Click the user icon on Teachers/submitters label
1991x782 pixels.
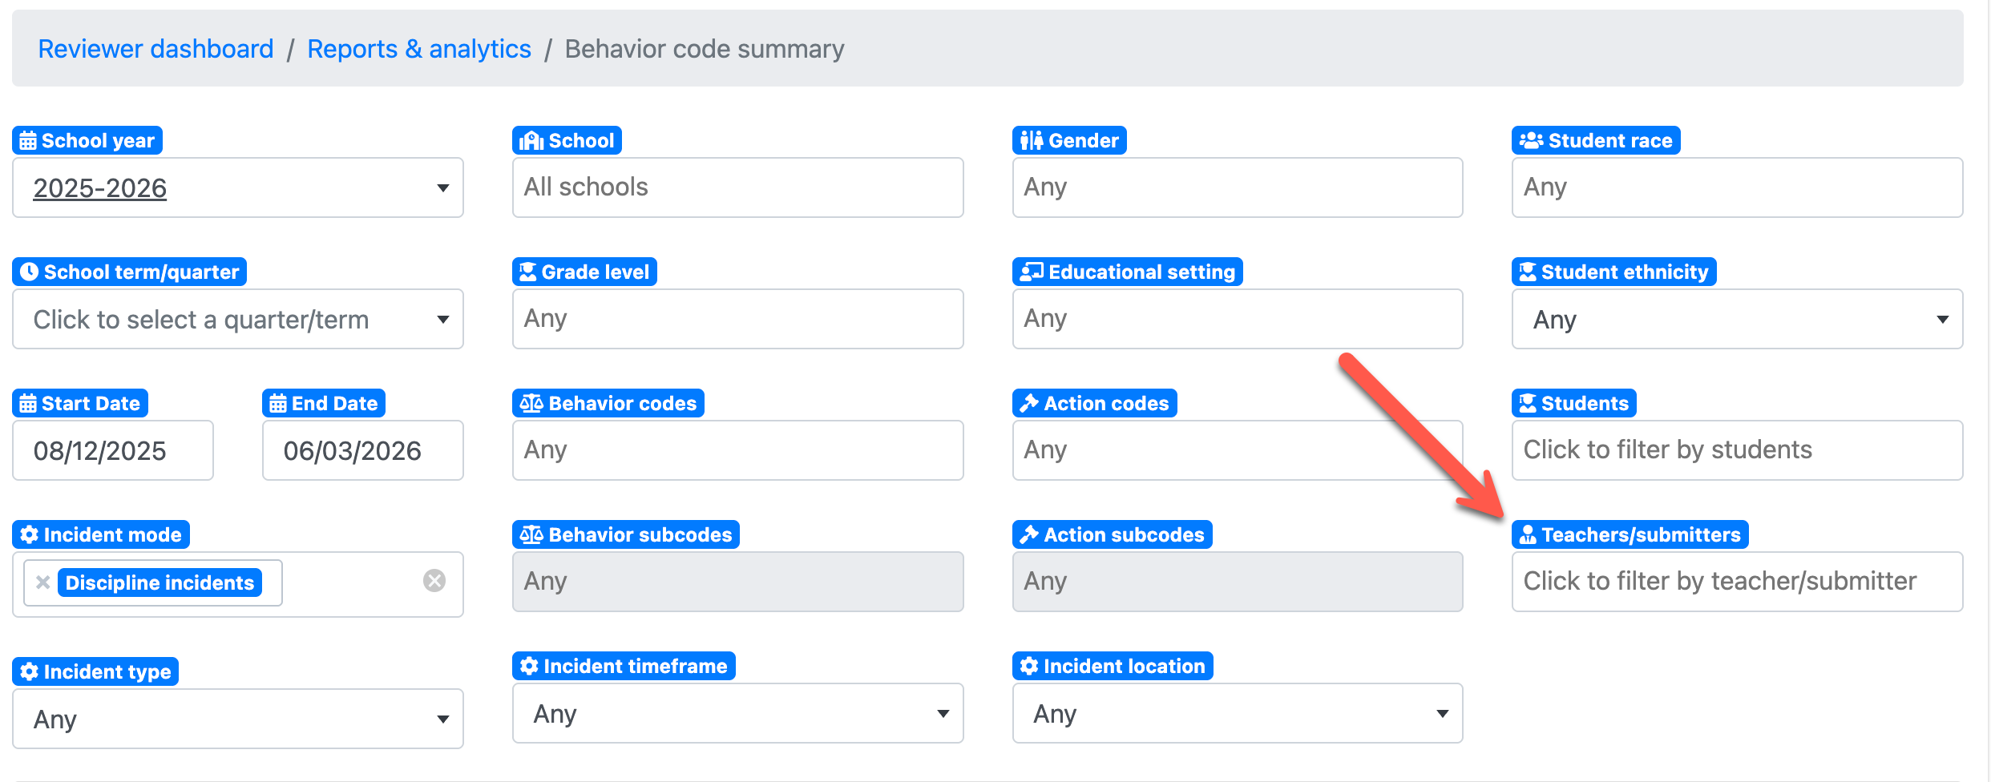click(x=1528, y=535)
